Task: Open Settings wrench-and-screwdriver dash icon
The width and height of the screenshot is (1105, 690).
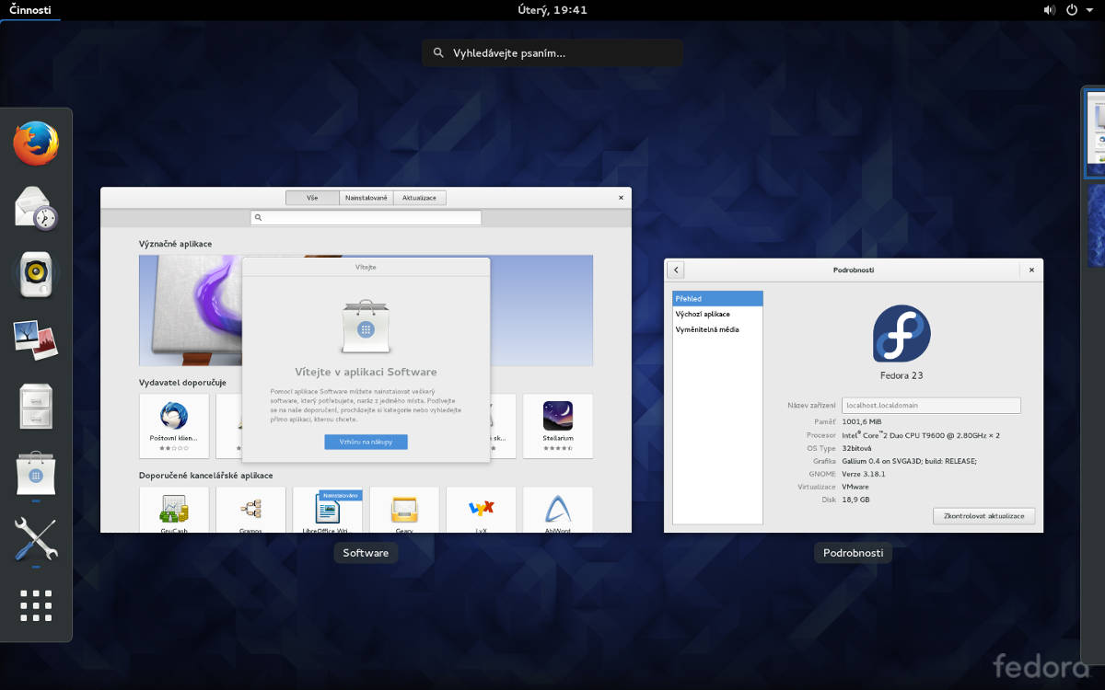Action: [36, 539]
